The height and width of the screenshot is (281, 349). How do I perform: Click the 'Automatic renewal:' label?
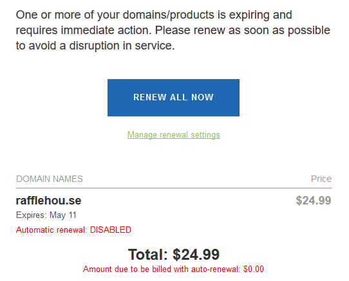click(x=52, y=230)
